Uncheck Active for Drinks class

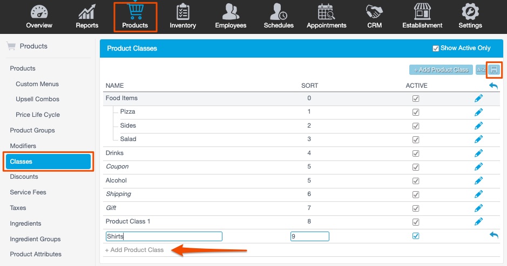pyautogui.click(x=416, y=153)
